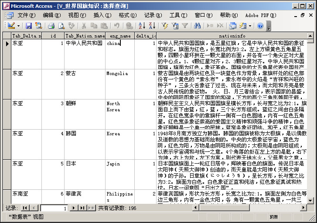Sort descending with Z-A icon
Screen dimensions: 317x223
(152, 26)
